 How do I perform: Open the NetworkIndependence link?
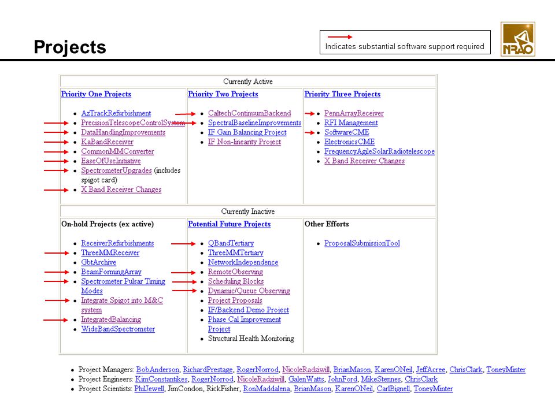pyautogui.click(x=243, y=262)
